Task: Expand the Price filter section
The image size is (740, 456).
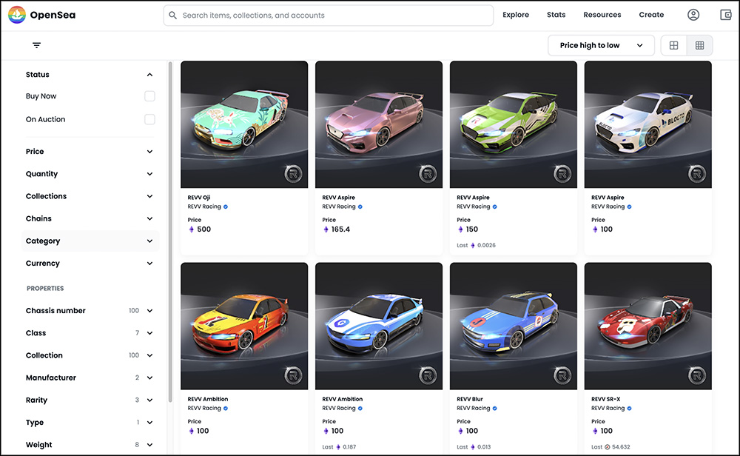Action: click(90, 152)
